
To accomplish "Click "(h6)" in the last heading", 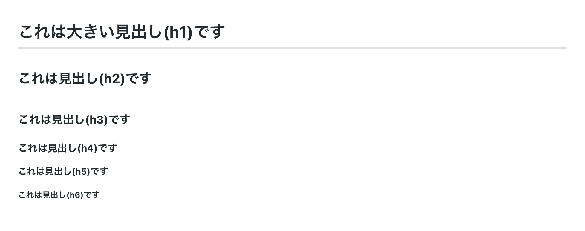I will [x=75, y=195].
